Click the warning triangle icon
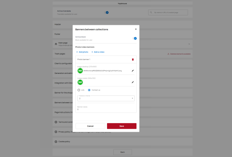This screenshot has height=157, width=232. click(168, 54)
